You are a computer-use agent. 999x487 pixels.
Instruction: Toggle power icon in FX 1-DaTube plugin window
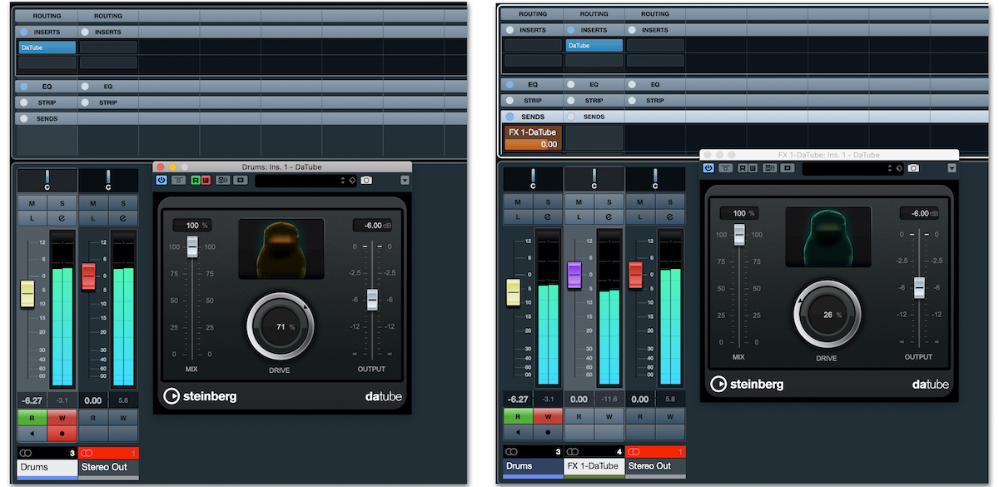coord(708,167)
